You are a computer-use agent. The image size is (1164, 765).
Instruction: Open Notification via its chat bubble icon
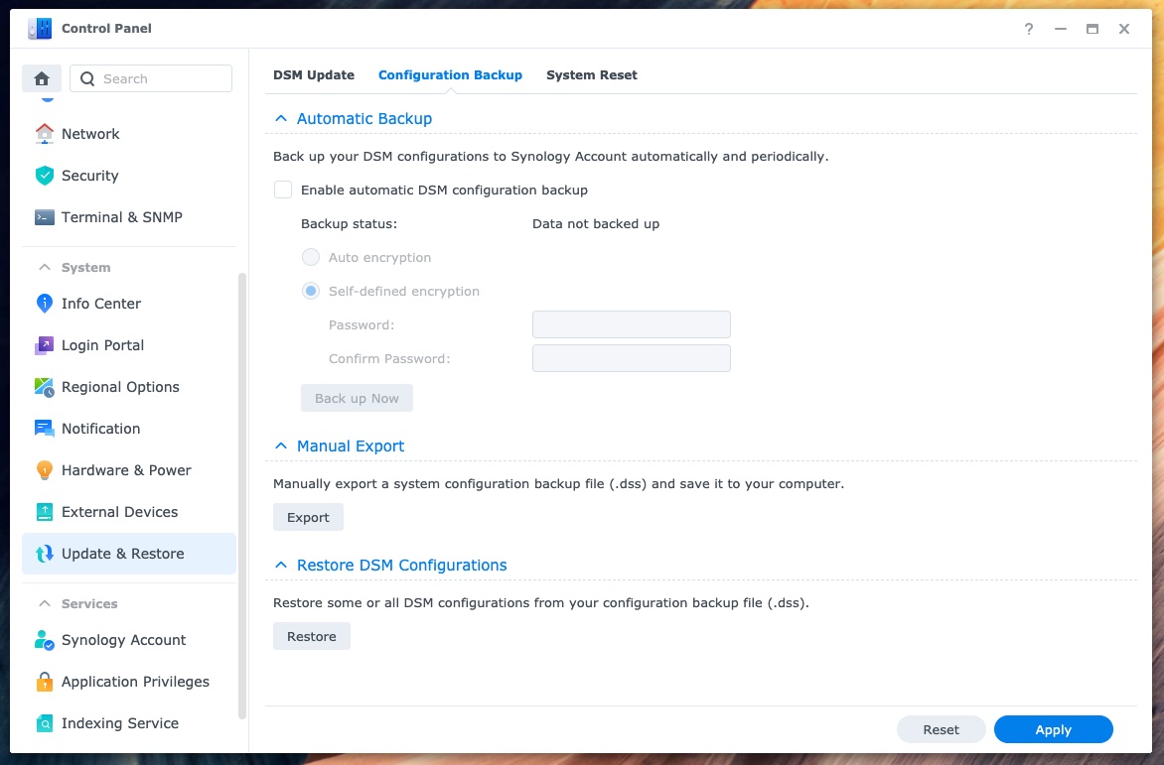pyautogui.click(x=45, y=429)
